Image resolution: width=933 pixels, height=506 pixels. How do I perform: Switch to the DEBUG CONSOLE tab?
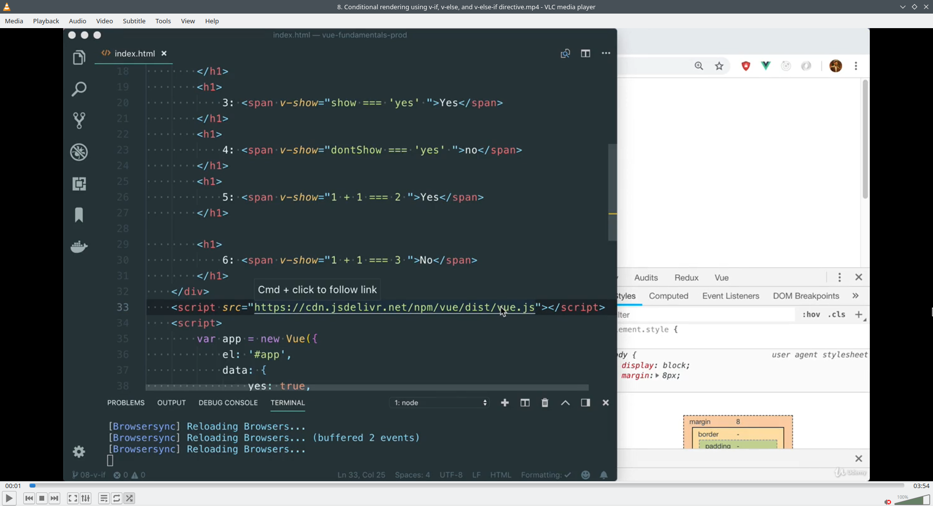pos(228,403)
